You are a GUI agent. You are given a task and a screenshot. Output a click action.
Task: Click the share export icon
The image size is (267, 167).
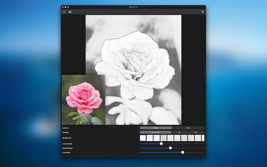click(203, 12)
